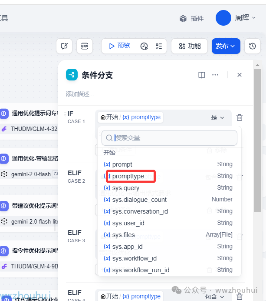Click the 添加描述 description field
The width and height of the screenshot is (266, 301).
[80, 94]
